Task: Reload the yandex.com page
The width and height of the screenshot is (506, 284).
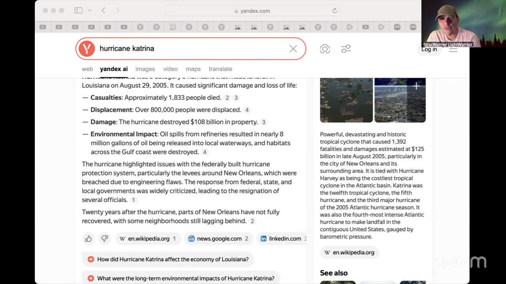Action: (334, 11)
